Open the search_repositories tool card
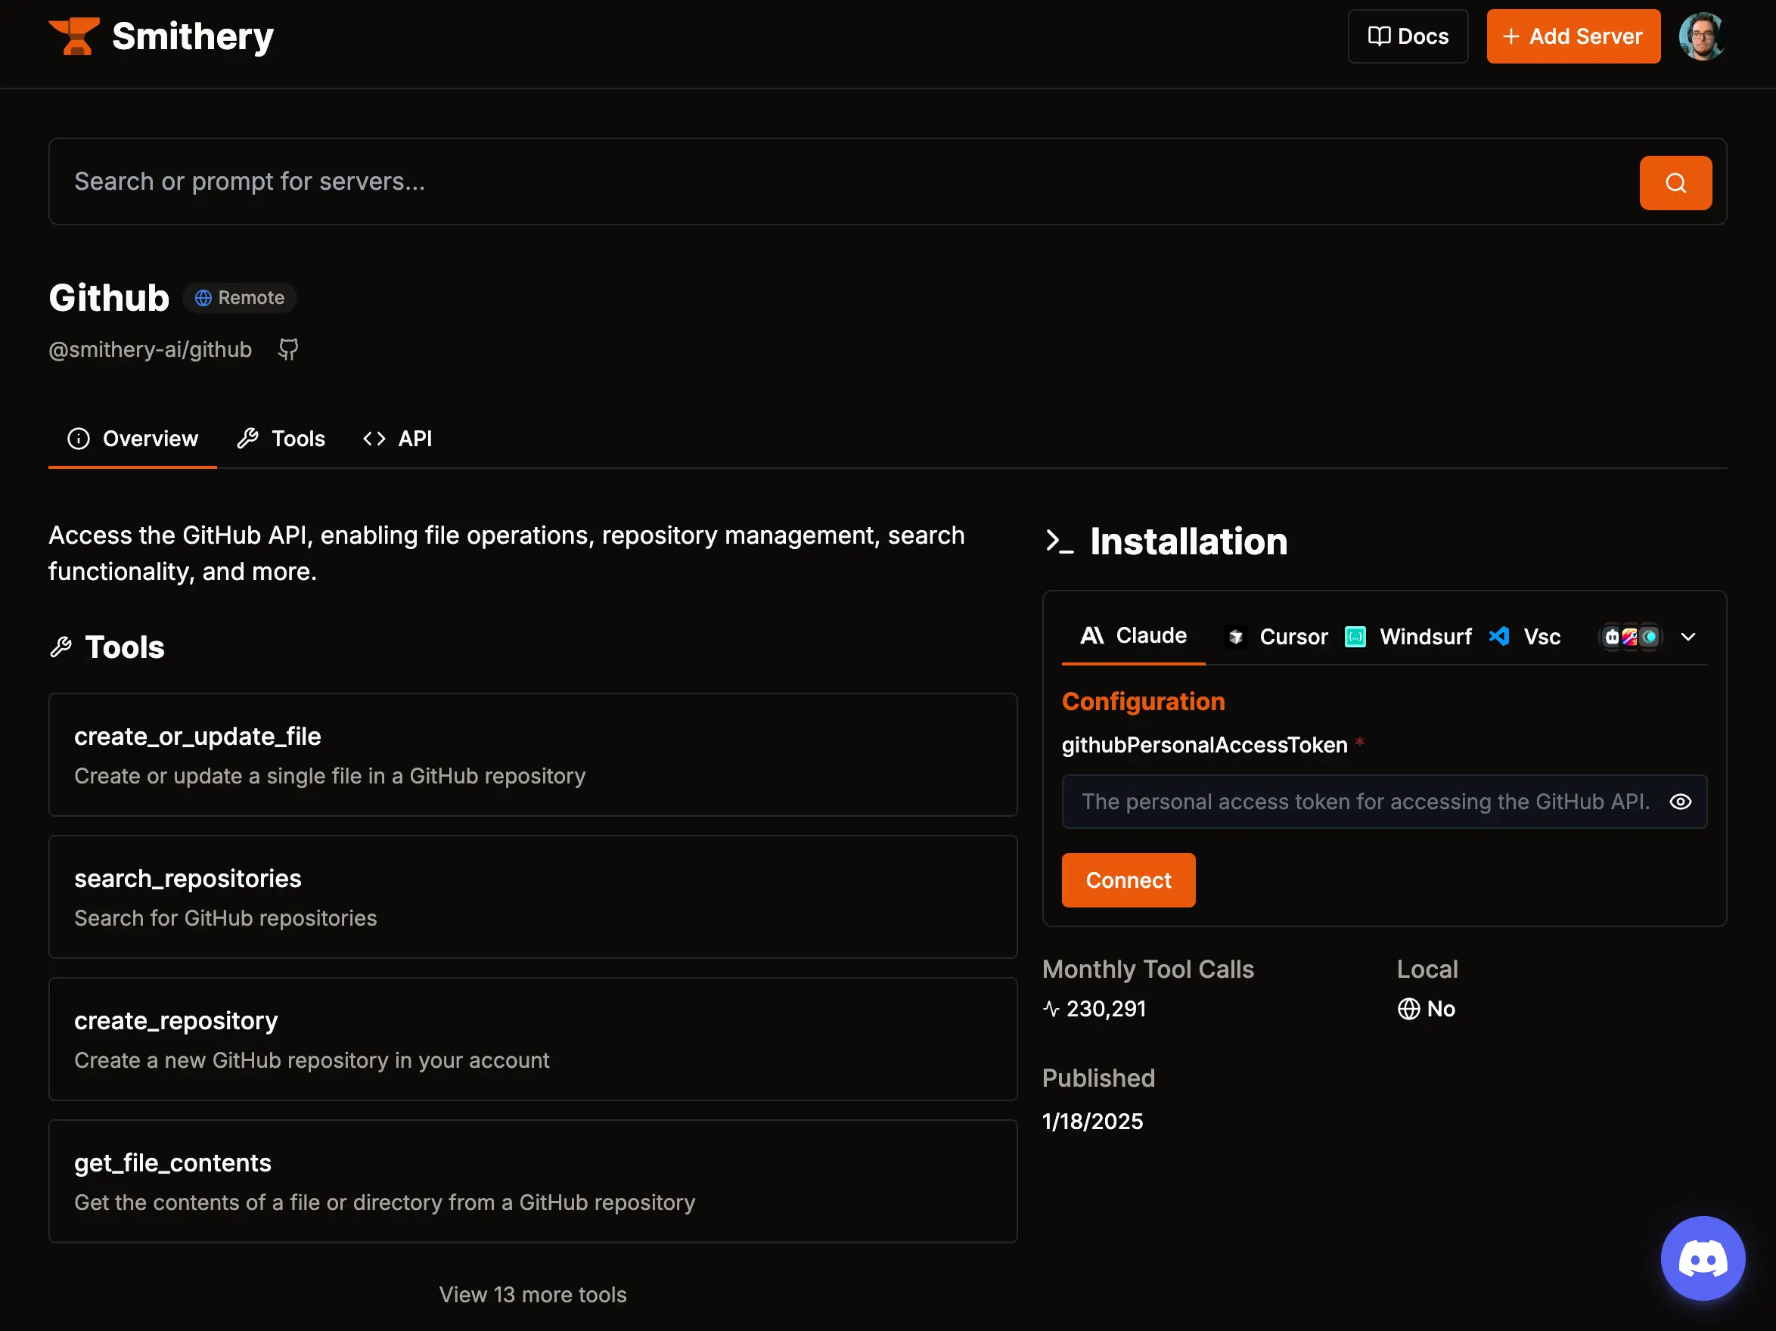This screenshot has width=1776, height=1331. (533, 897)
